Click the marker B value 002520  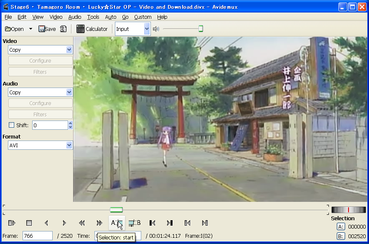click(357, 236)
